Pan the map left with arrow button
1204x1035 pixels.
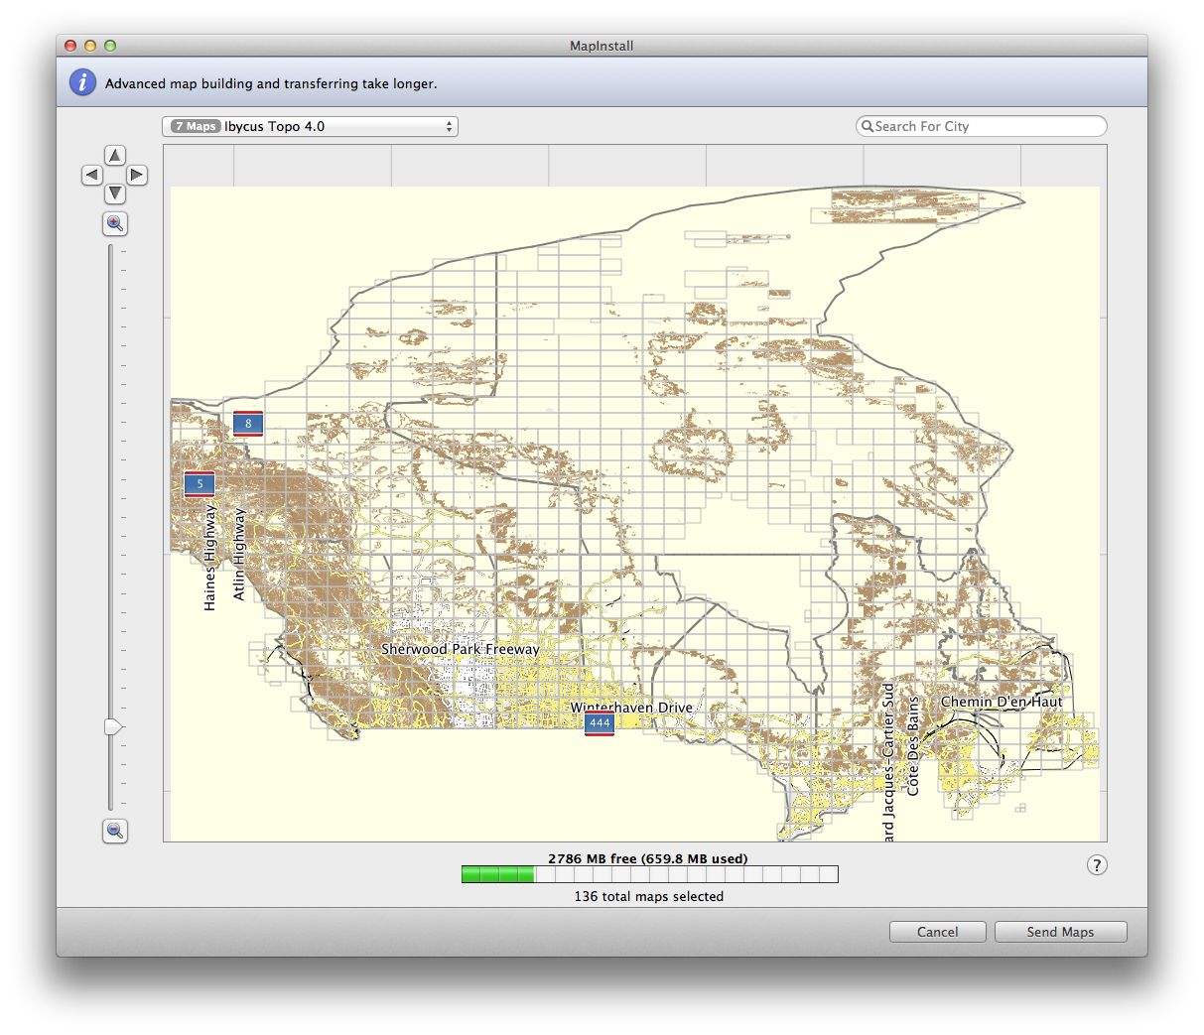[92, 176]
